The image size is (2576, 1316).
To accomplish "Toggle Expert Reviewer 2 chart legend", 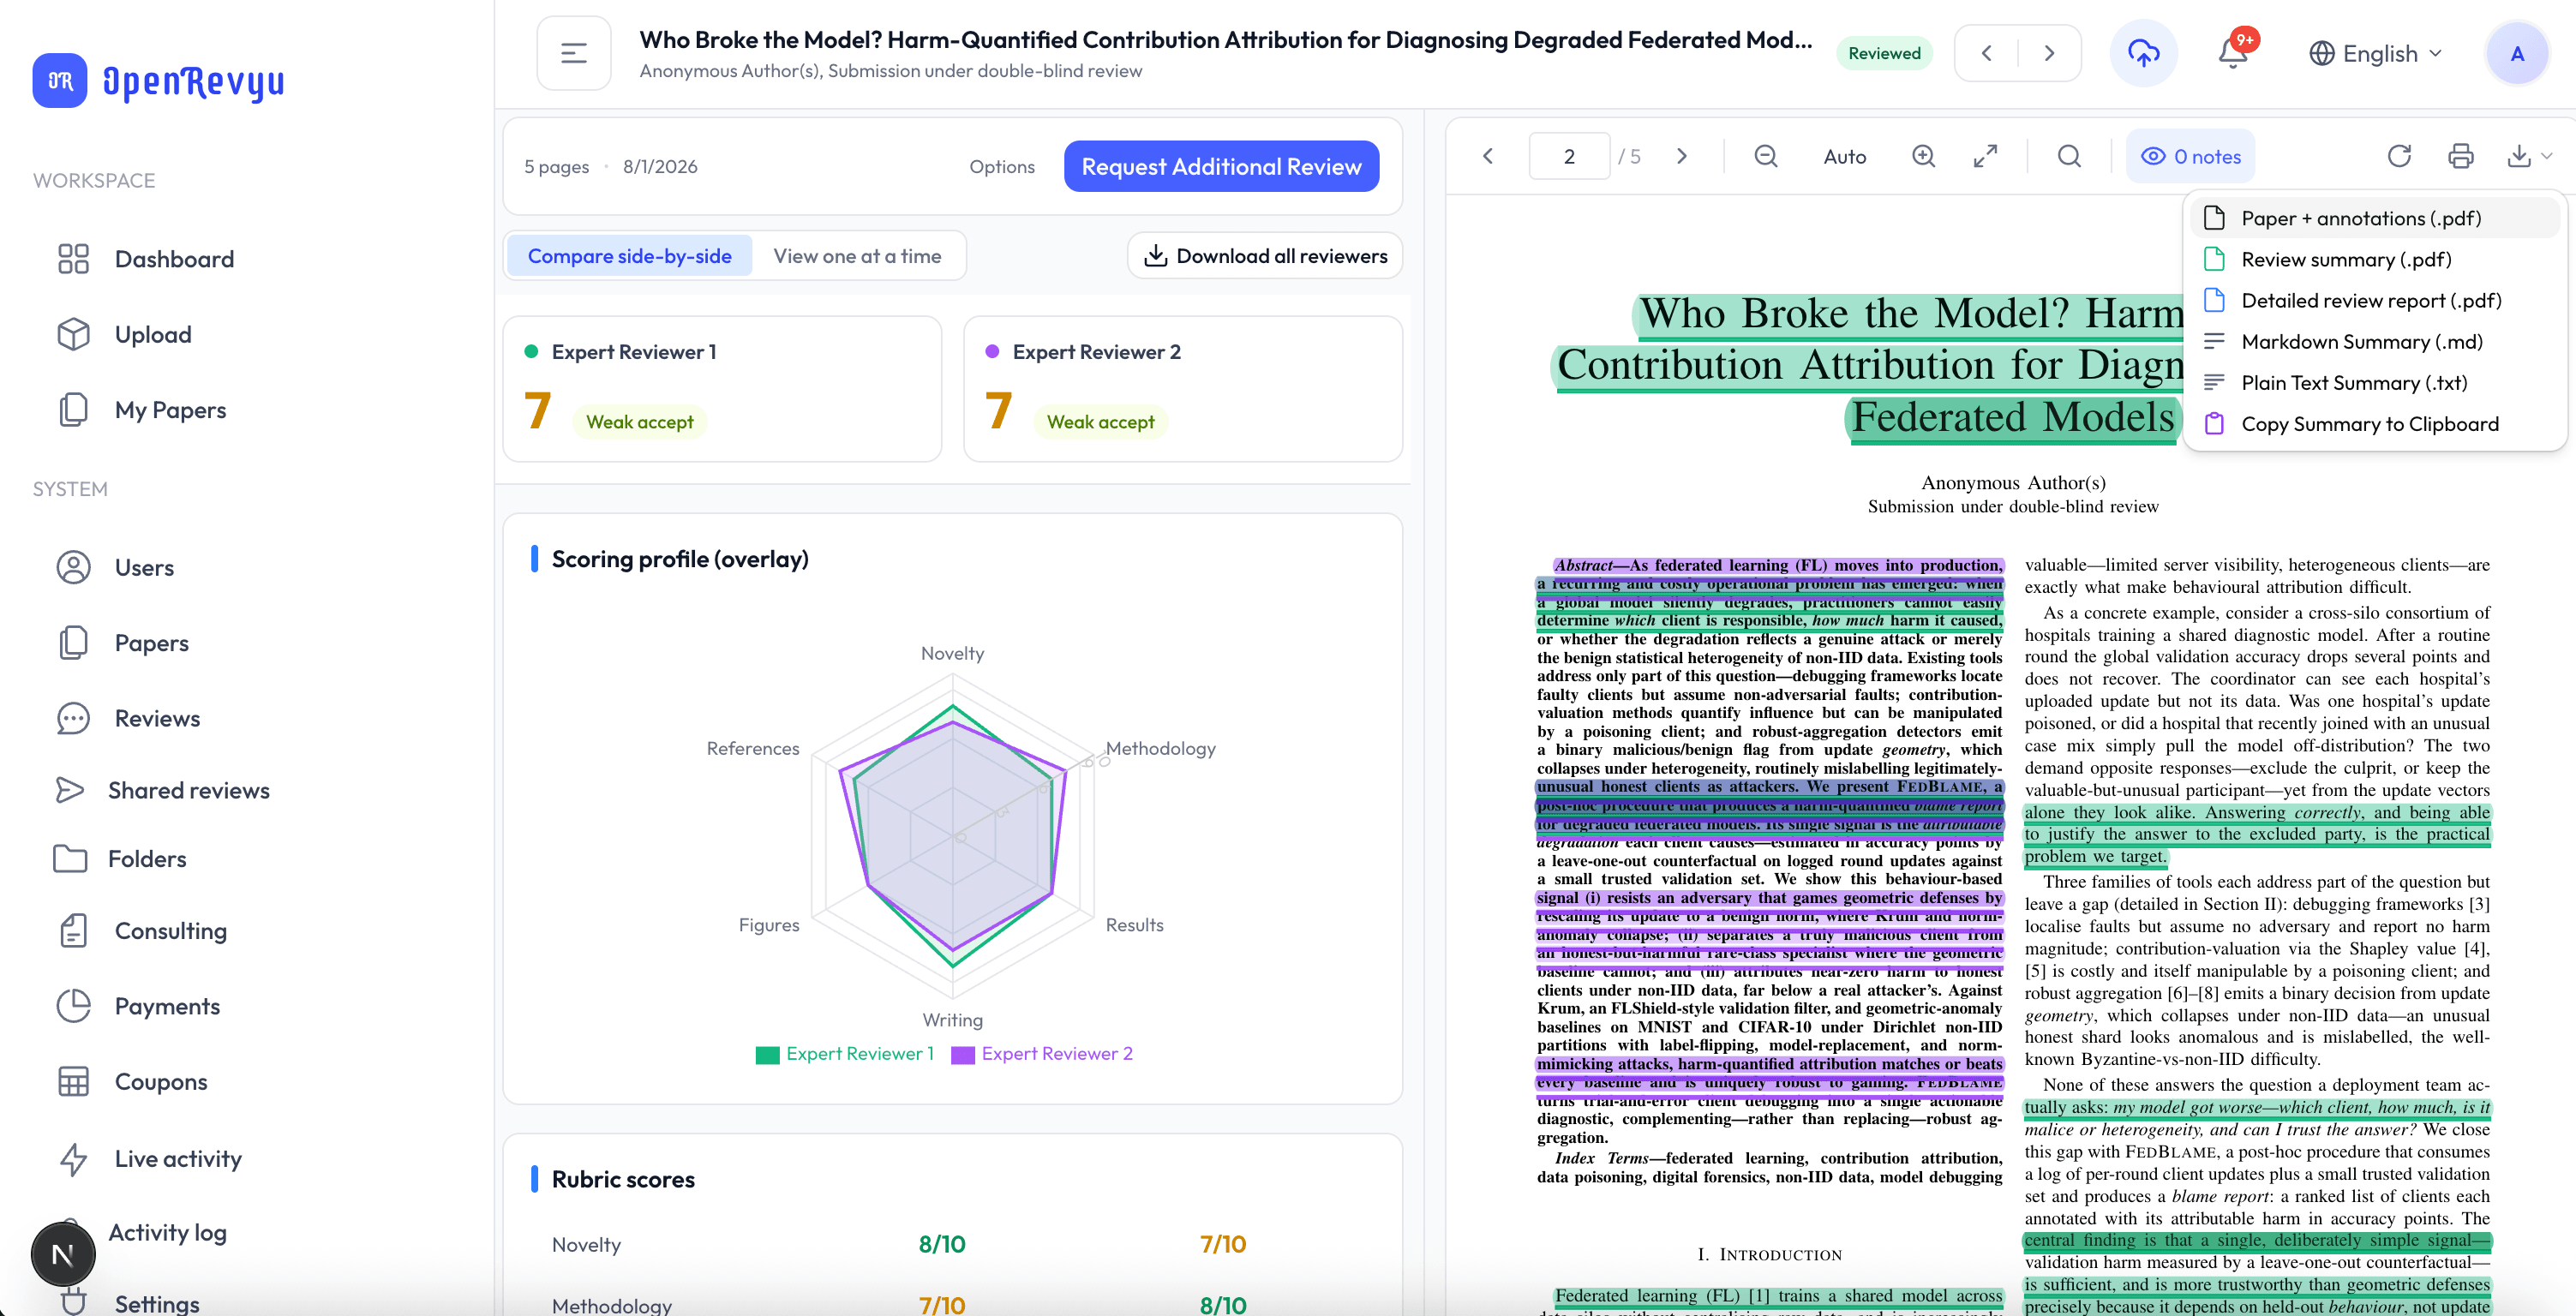I will click(x=1042, y=1053).
